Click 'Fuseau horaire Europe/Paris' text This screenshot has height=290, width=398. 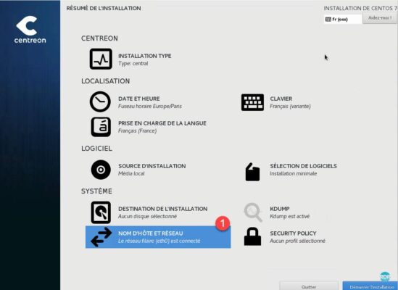pyautogui.click(x=150, y=106)
